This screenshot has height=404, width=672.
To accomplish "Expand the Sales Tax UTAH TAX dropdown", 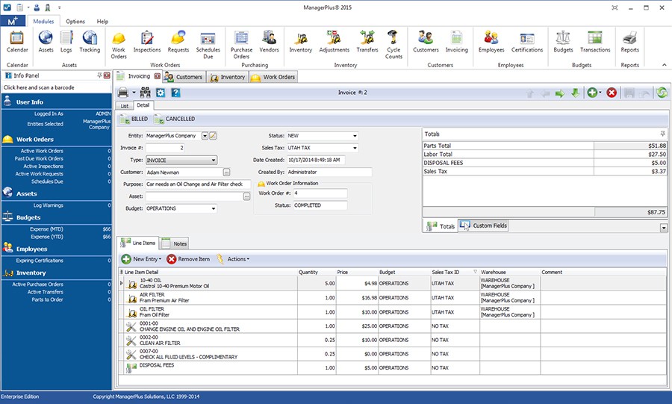I will [355, 148].
